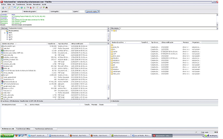Reconnect to the last server icon
Image resolution: width=223 pixels, height=139 pixels.
(33, 7)
